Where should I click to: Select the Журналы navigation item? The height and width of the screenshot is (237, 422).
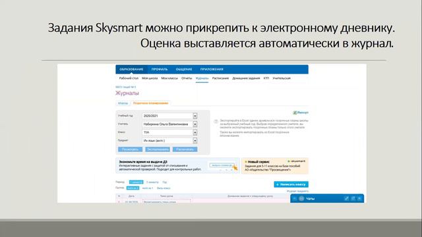[202, 78]
